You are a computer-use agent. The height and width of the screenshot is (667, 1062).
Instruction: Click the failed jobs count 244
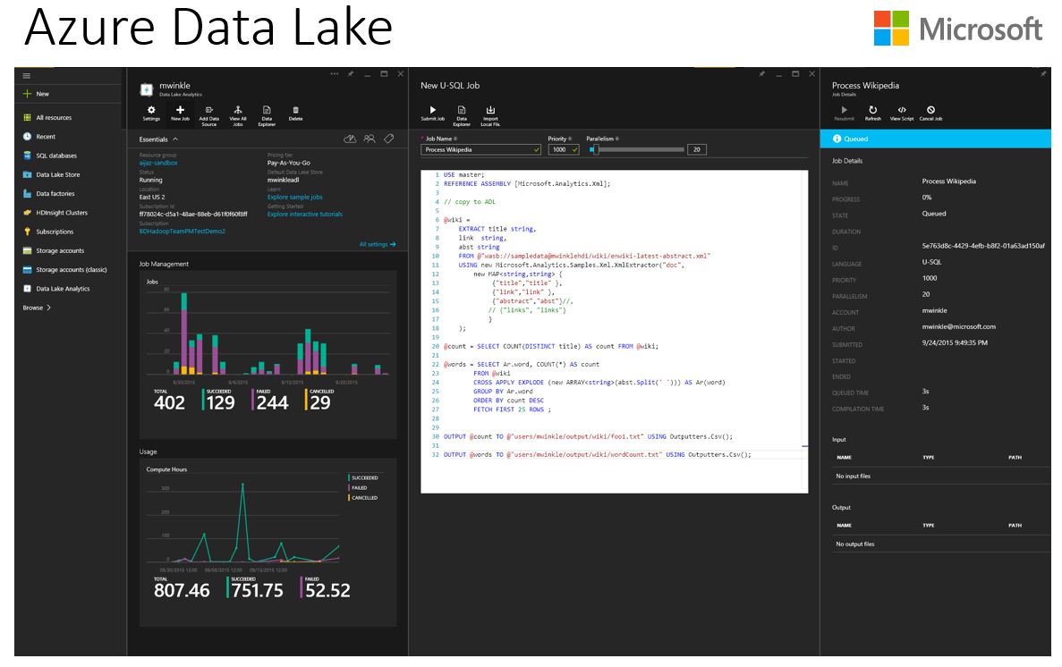272,403
